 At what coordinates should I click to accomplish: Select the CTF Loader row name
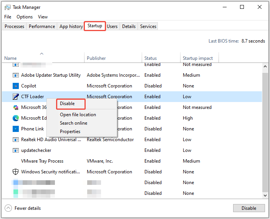[32, 97]
